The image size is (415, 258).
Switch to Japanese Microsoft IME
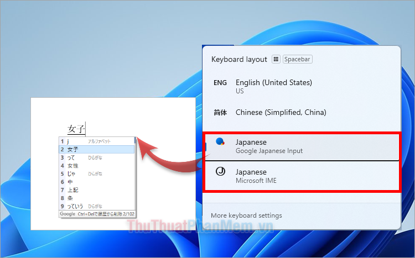point(302,176)
